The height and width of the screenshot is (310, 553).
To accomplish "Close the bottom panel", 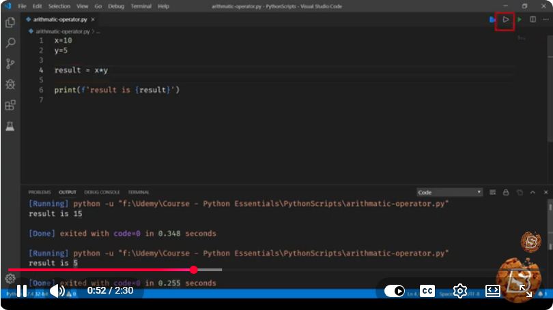I will (x=545, y=192).
